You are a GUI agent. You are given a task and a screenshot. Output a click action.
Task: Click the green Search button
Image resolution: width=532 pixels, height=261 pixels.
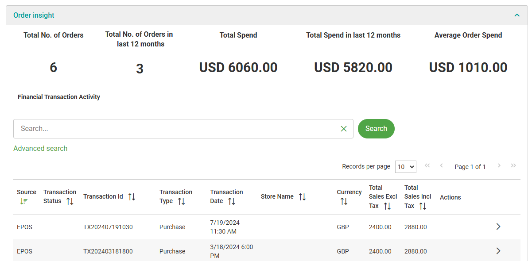[376, 129]
